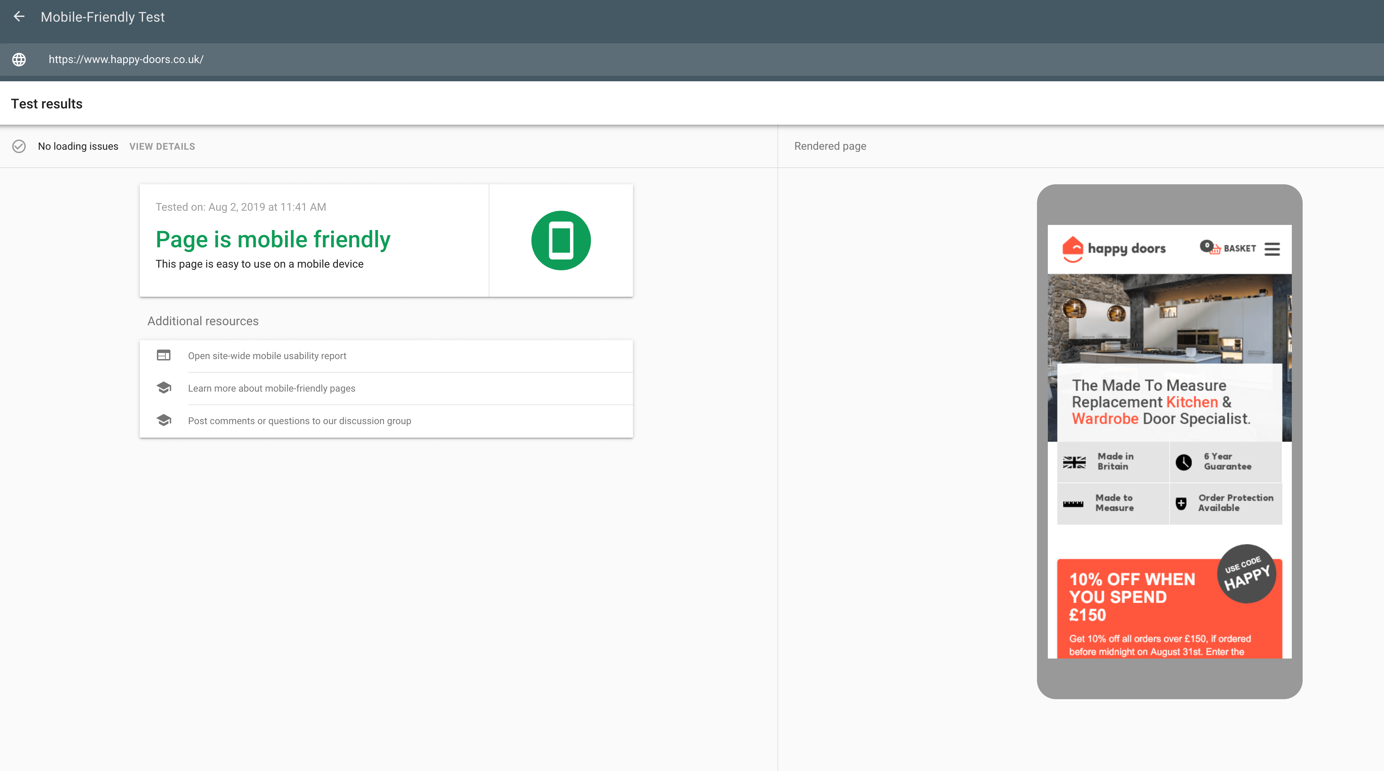Click the 10% OFF WHEN YOU SPEND banner heading
Screen dimensions: 1384x771
click(1132, 597)
